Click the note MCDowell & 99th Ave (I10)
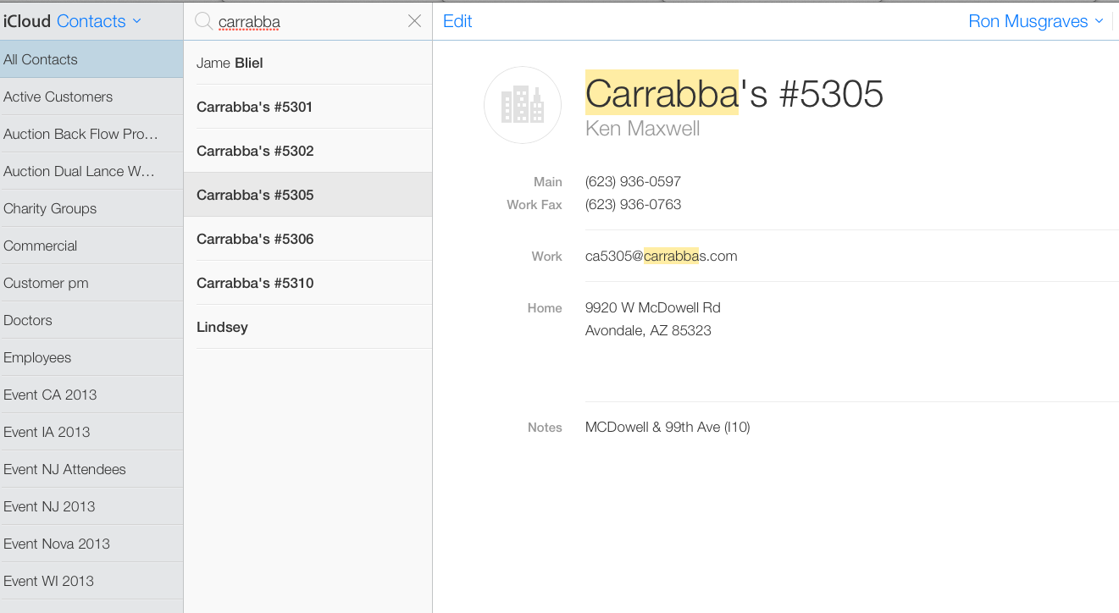This screenshot has height=613, width=1119. point(668,427)
